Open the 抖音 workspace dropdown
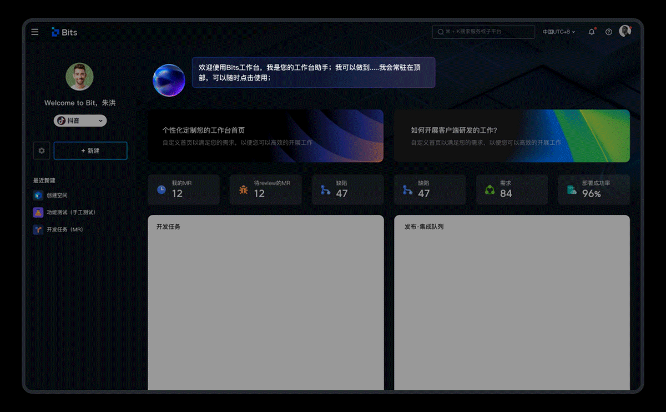The image size is (666, 412). [80, 120]
